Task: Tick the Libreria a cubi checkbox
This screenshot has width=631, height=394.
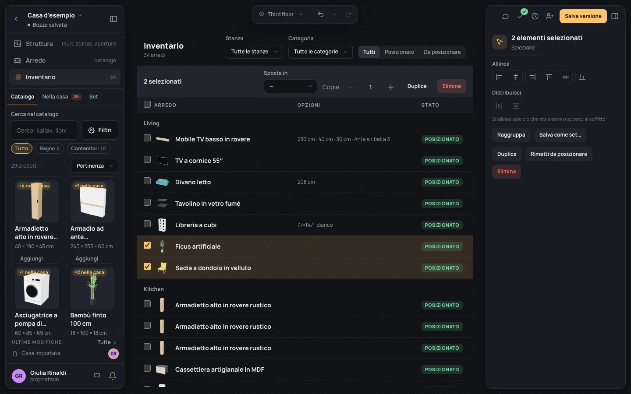Action: (x=147, y=224)
